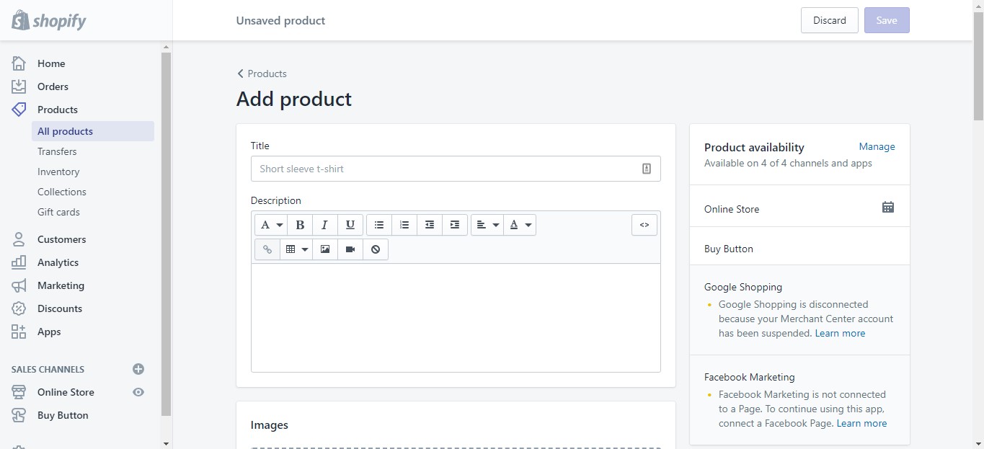The width and height of the screenshot is (984, 449).
Task: Click the insert video icon
Action: (350, 249)
